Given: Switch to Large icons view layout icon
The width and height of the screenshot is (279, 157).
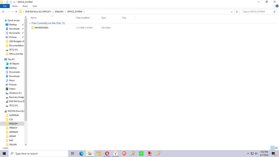Looking at the screenshot, I should 276,148.
